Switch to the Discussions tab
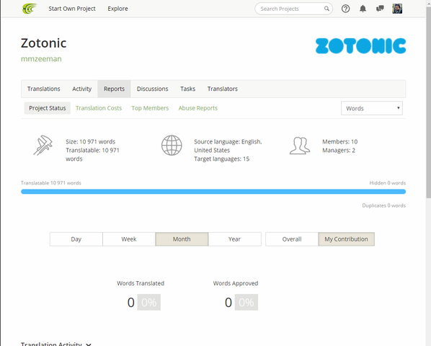This screenshot has width=431, height=346. click(153, 89)
